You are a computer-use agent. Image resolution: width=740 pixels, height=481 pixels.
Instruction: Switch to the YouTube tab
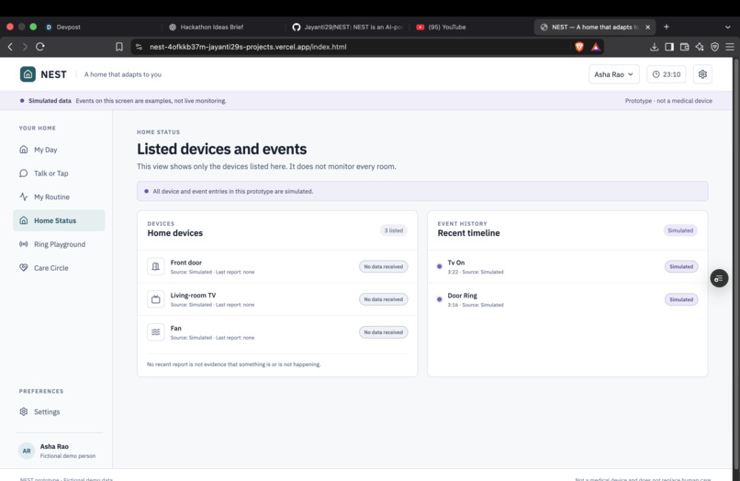pos(471,27)
